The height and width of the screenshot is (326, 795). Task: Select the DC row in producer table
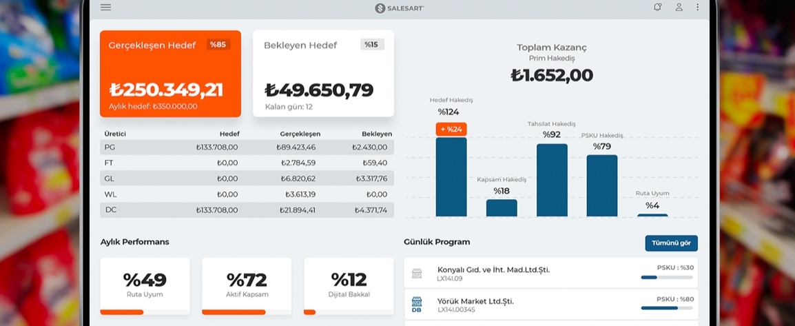(247, 210)
